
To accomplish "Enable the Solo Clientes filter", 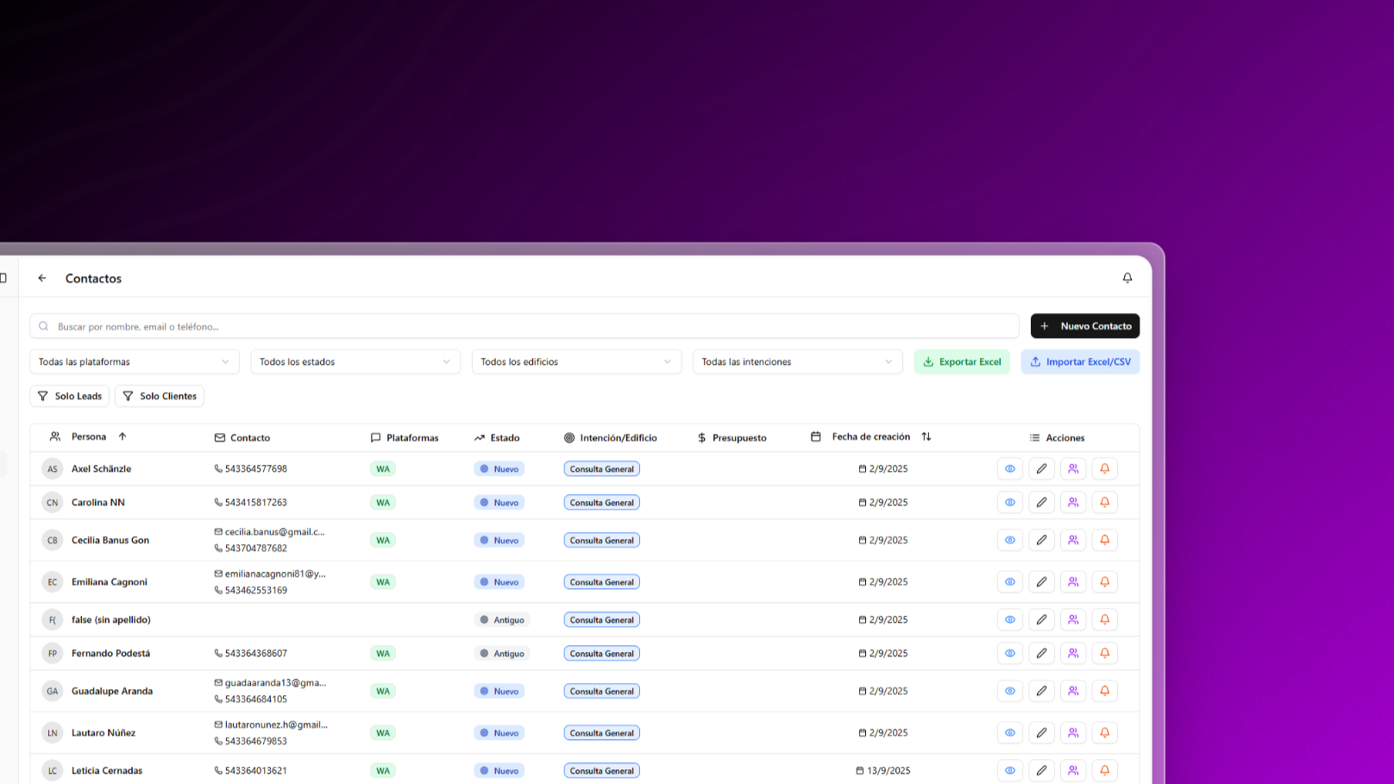I will tap(159, 396).
